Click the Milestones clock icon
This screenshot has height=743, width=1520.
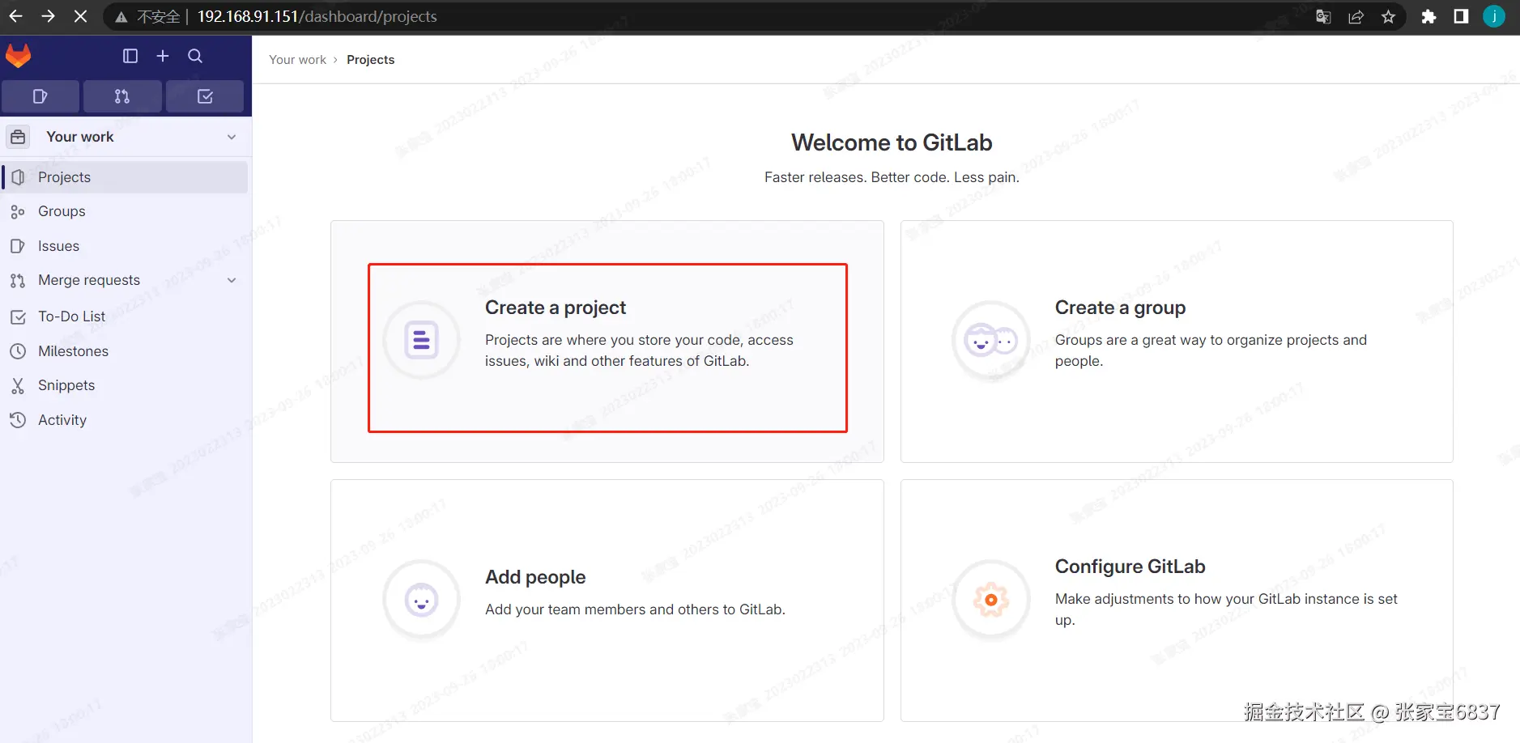(18, 351)
